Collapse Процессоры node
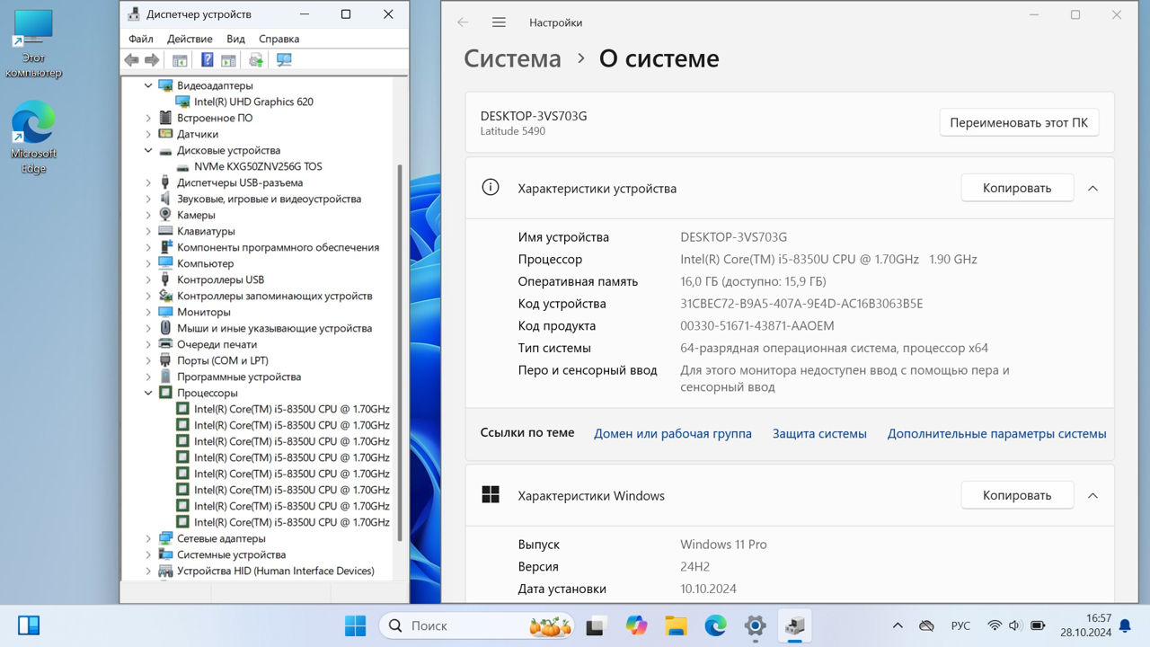The height and width of the screenshot is (647, 1150). (148, 393)
